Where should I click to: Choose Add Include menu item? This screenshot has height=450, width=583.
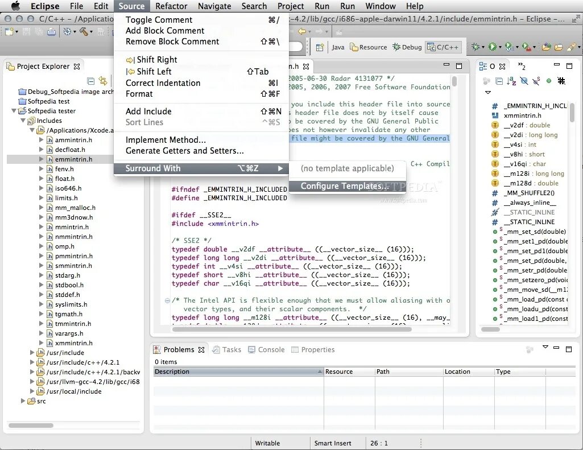coord(201,111)
